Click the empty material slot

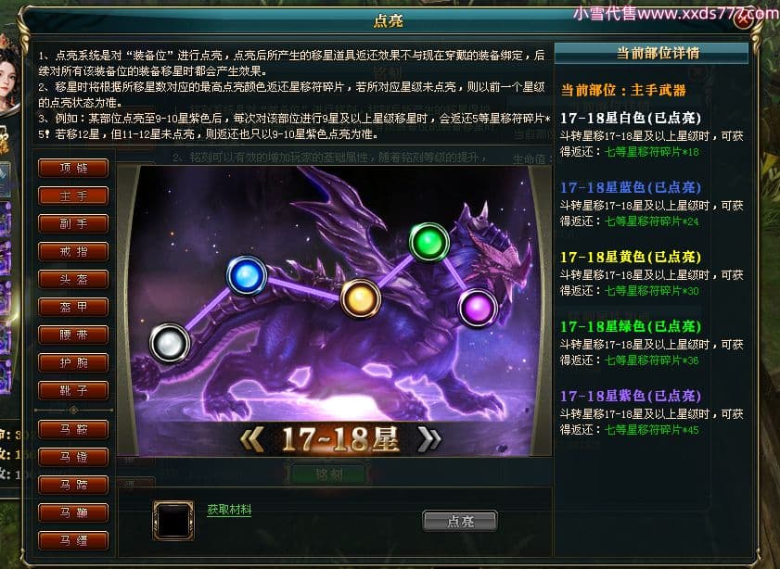[x=173, y=520]
